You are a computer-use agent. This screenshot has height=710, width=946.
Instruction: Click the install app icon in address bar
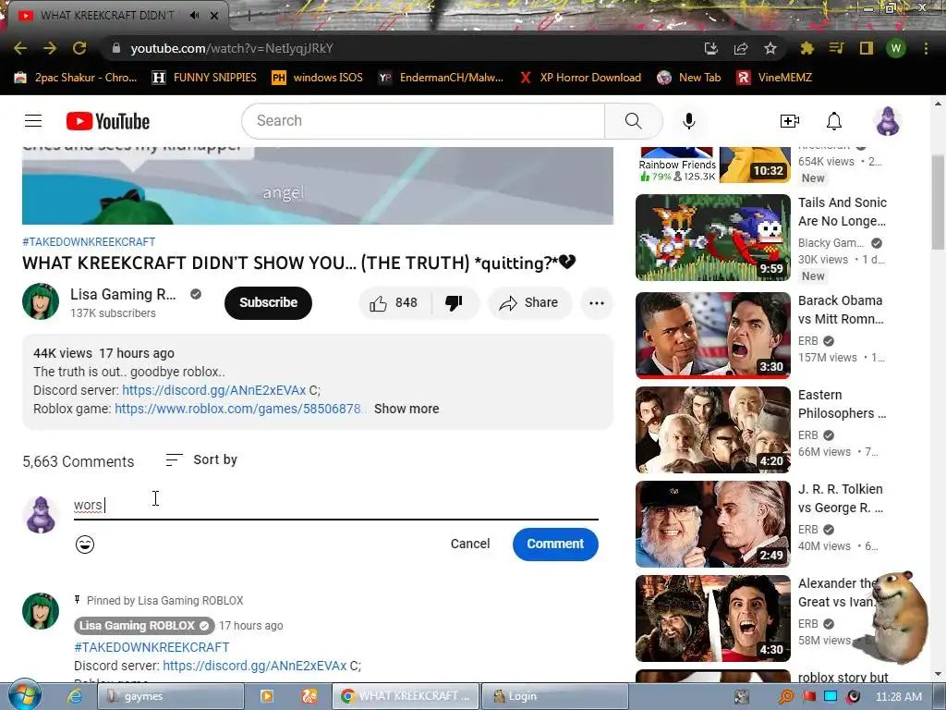pos(711,48)
